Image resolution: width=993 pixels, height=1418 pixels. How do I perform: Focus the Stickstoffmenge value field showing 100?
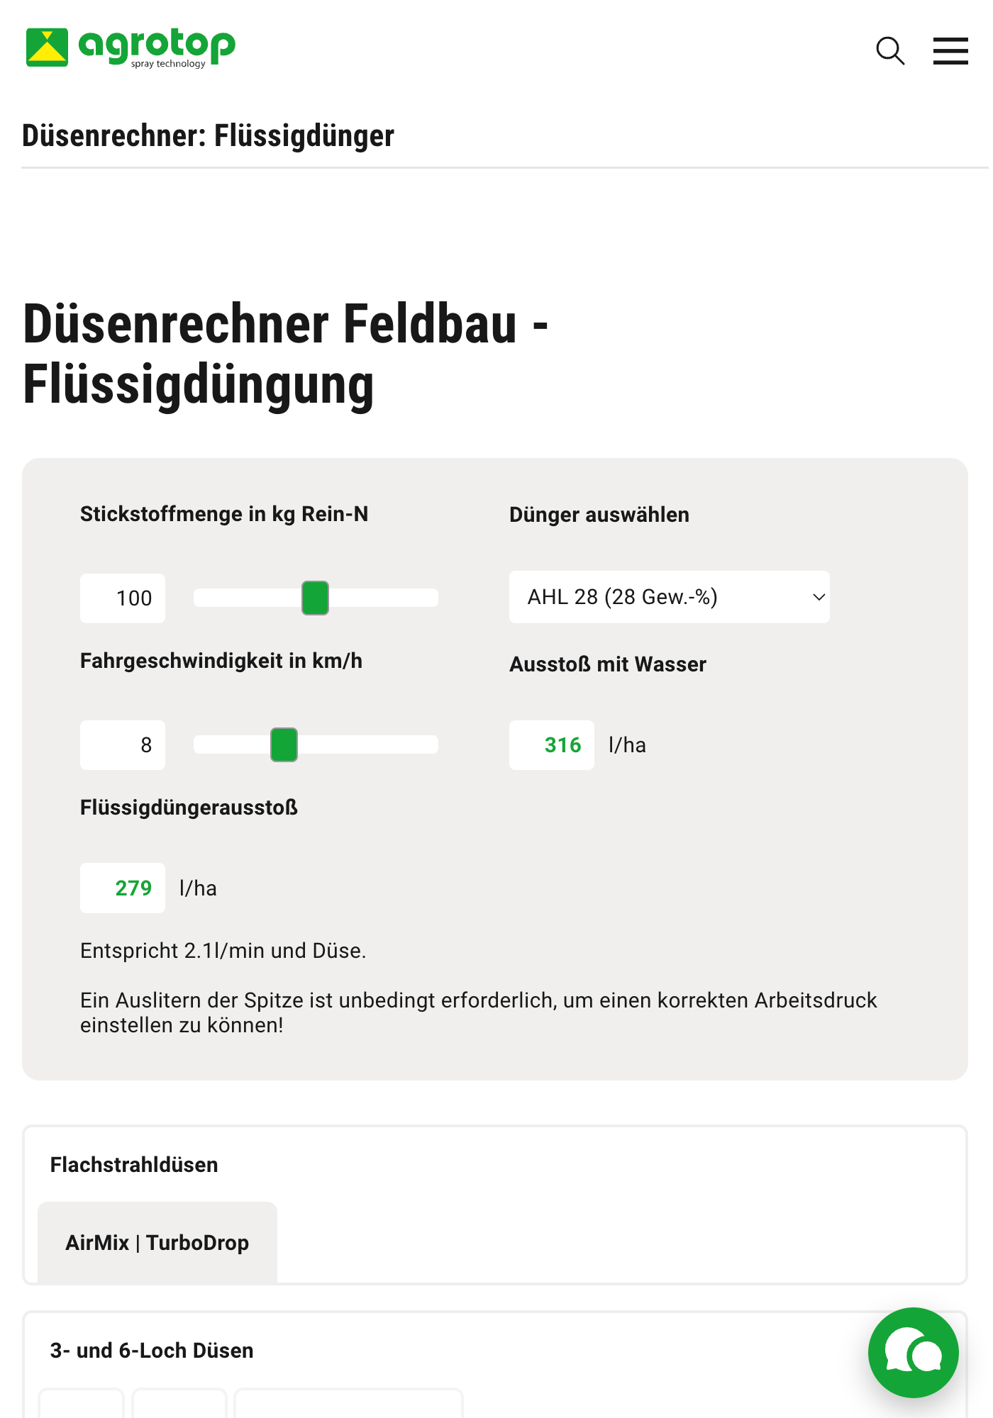pos(123,598)
